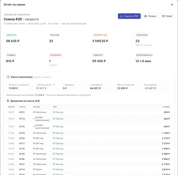Click the Приход plus icon in row #721
The image size is (178, 175).
click(54, 112)
